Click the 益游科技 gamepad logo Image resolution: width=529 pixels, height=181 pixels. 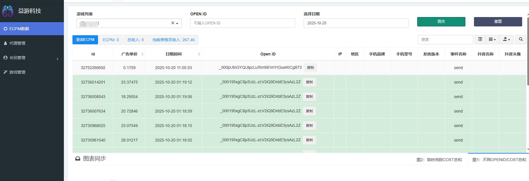(x=8, y=11)
